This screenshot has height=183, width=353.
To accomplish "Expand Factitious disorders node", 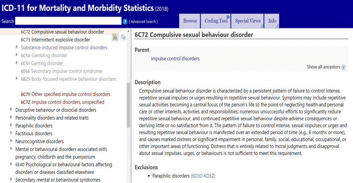I will point(11,133).
